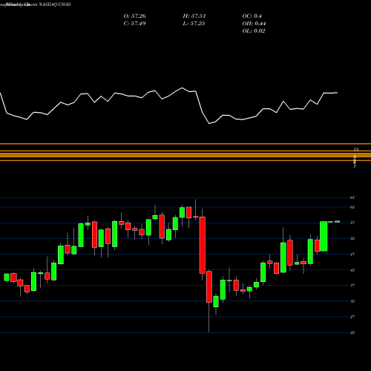Screen dimensions: 371x371
Task: Click the 37 price axis label
Action: (352, 286)
